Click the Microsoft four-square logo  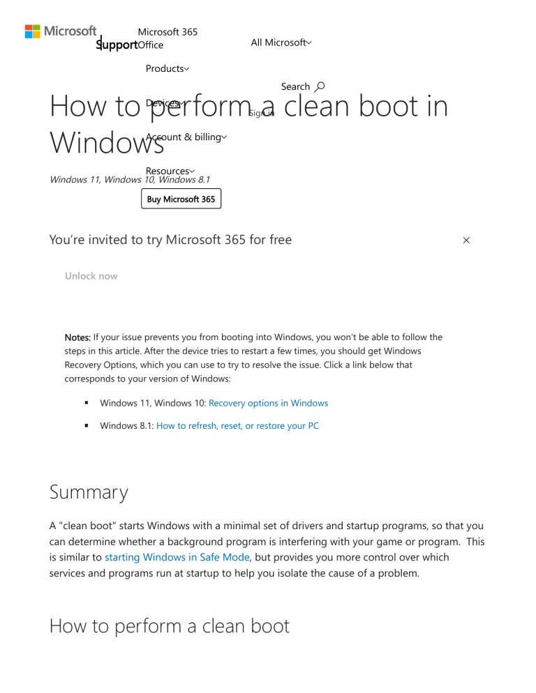click(31, 31)
